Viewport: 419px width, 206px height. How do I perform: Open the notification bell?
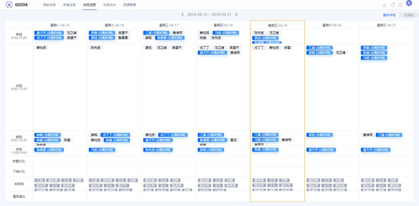[392, 5]
